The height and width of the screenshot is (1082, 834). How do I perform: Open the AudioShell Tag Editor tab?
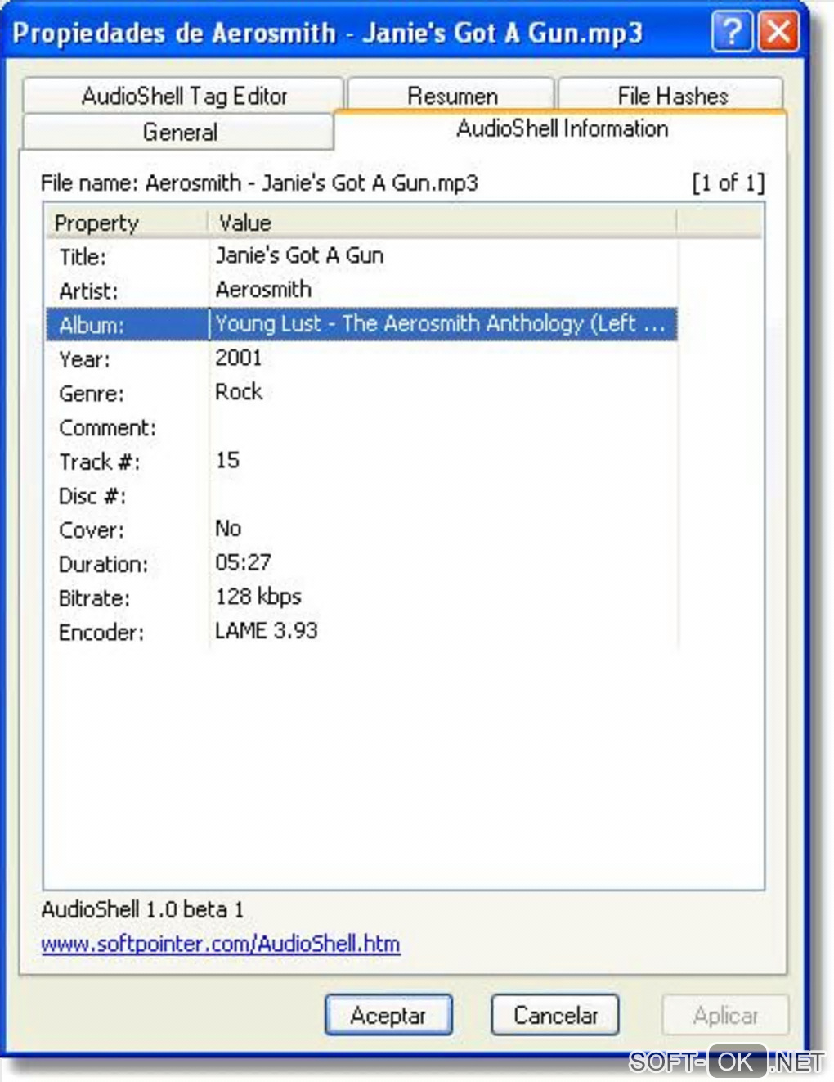pyautogui.click(x=183, y=96)
